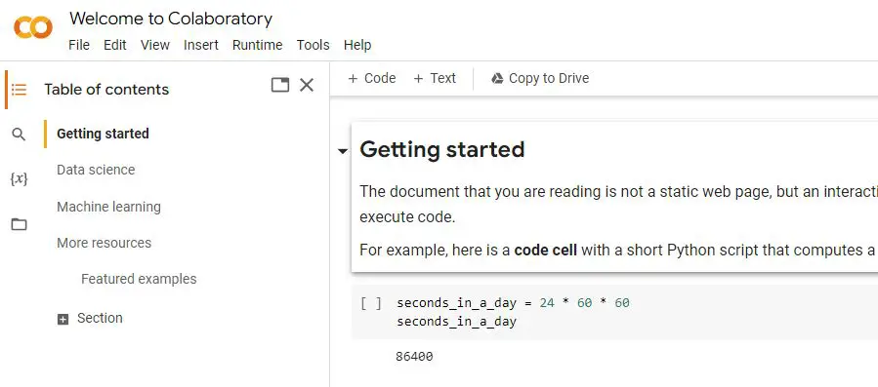Jump to Featured examples subsection
This screenshot has height=387, width=878.
click(139, 279)
